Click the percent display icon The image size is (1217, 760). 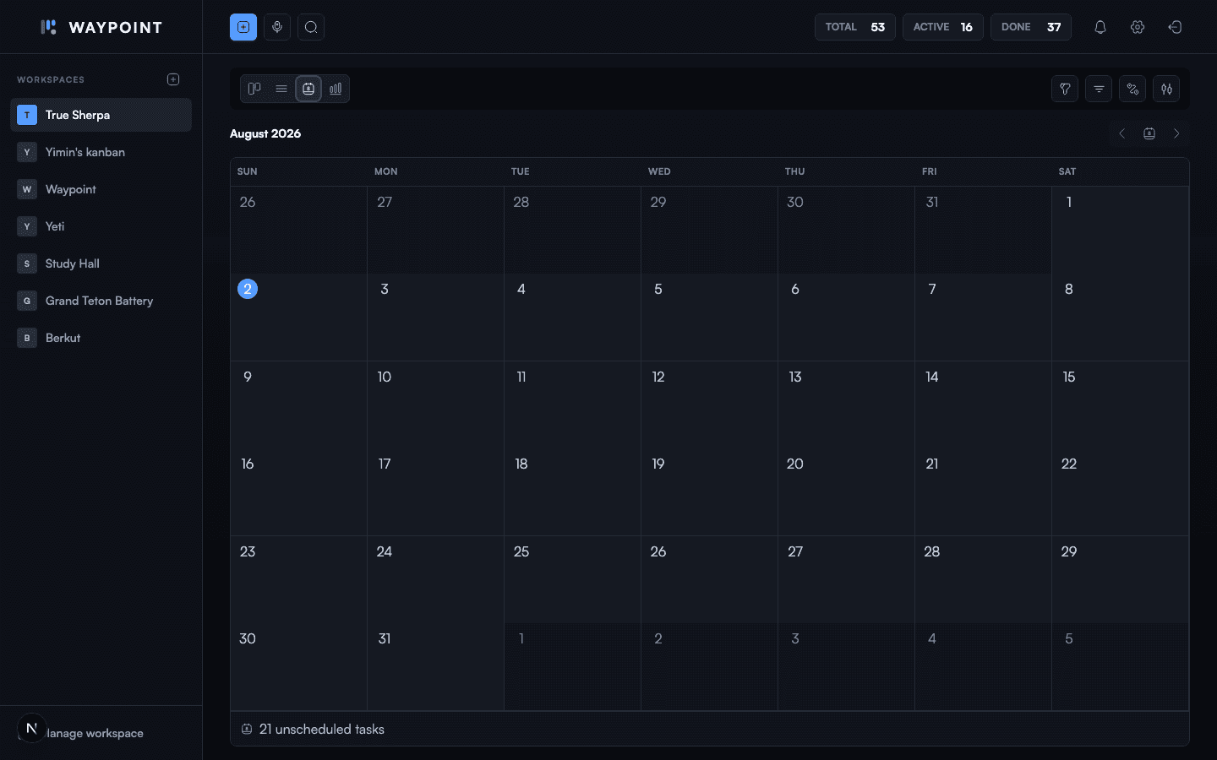pos(1132,89)
